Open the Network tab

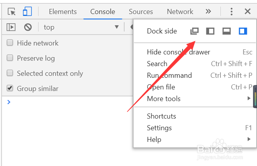click(x=180, y=12)
